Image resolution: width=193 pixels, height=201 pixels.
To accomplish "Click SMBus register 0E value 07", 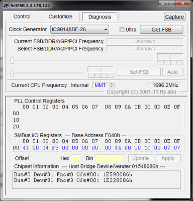I will pyautogui.click(x=167, y=148).
